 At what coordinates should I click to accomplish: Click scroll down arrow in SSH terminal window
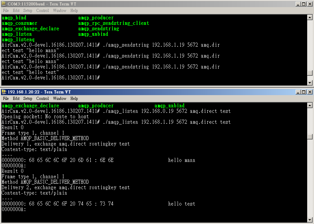tap(310, 220)
